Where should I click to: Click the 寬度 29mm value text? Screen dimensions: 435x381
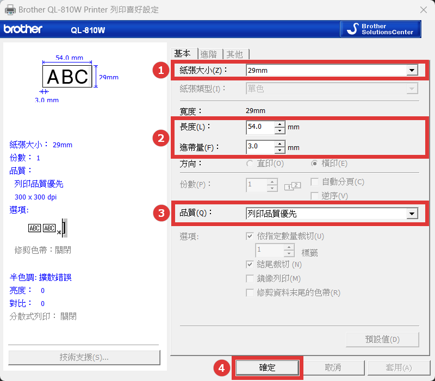point(256,111)
